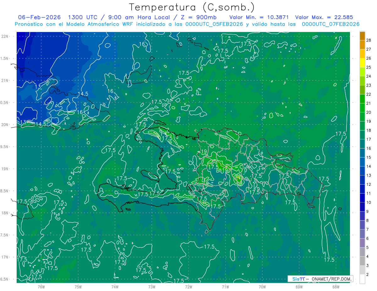Click the "5" label on the color scale
Viewport: 377px width, 291px height.
368,247
